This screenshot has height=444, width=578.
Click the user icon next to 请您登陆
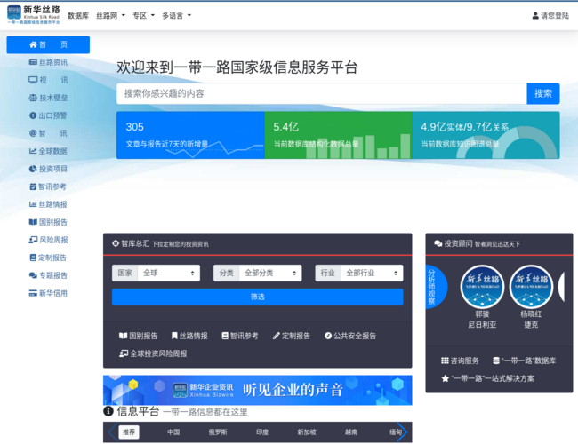pyautogui.click(x=535, y=15)
